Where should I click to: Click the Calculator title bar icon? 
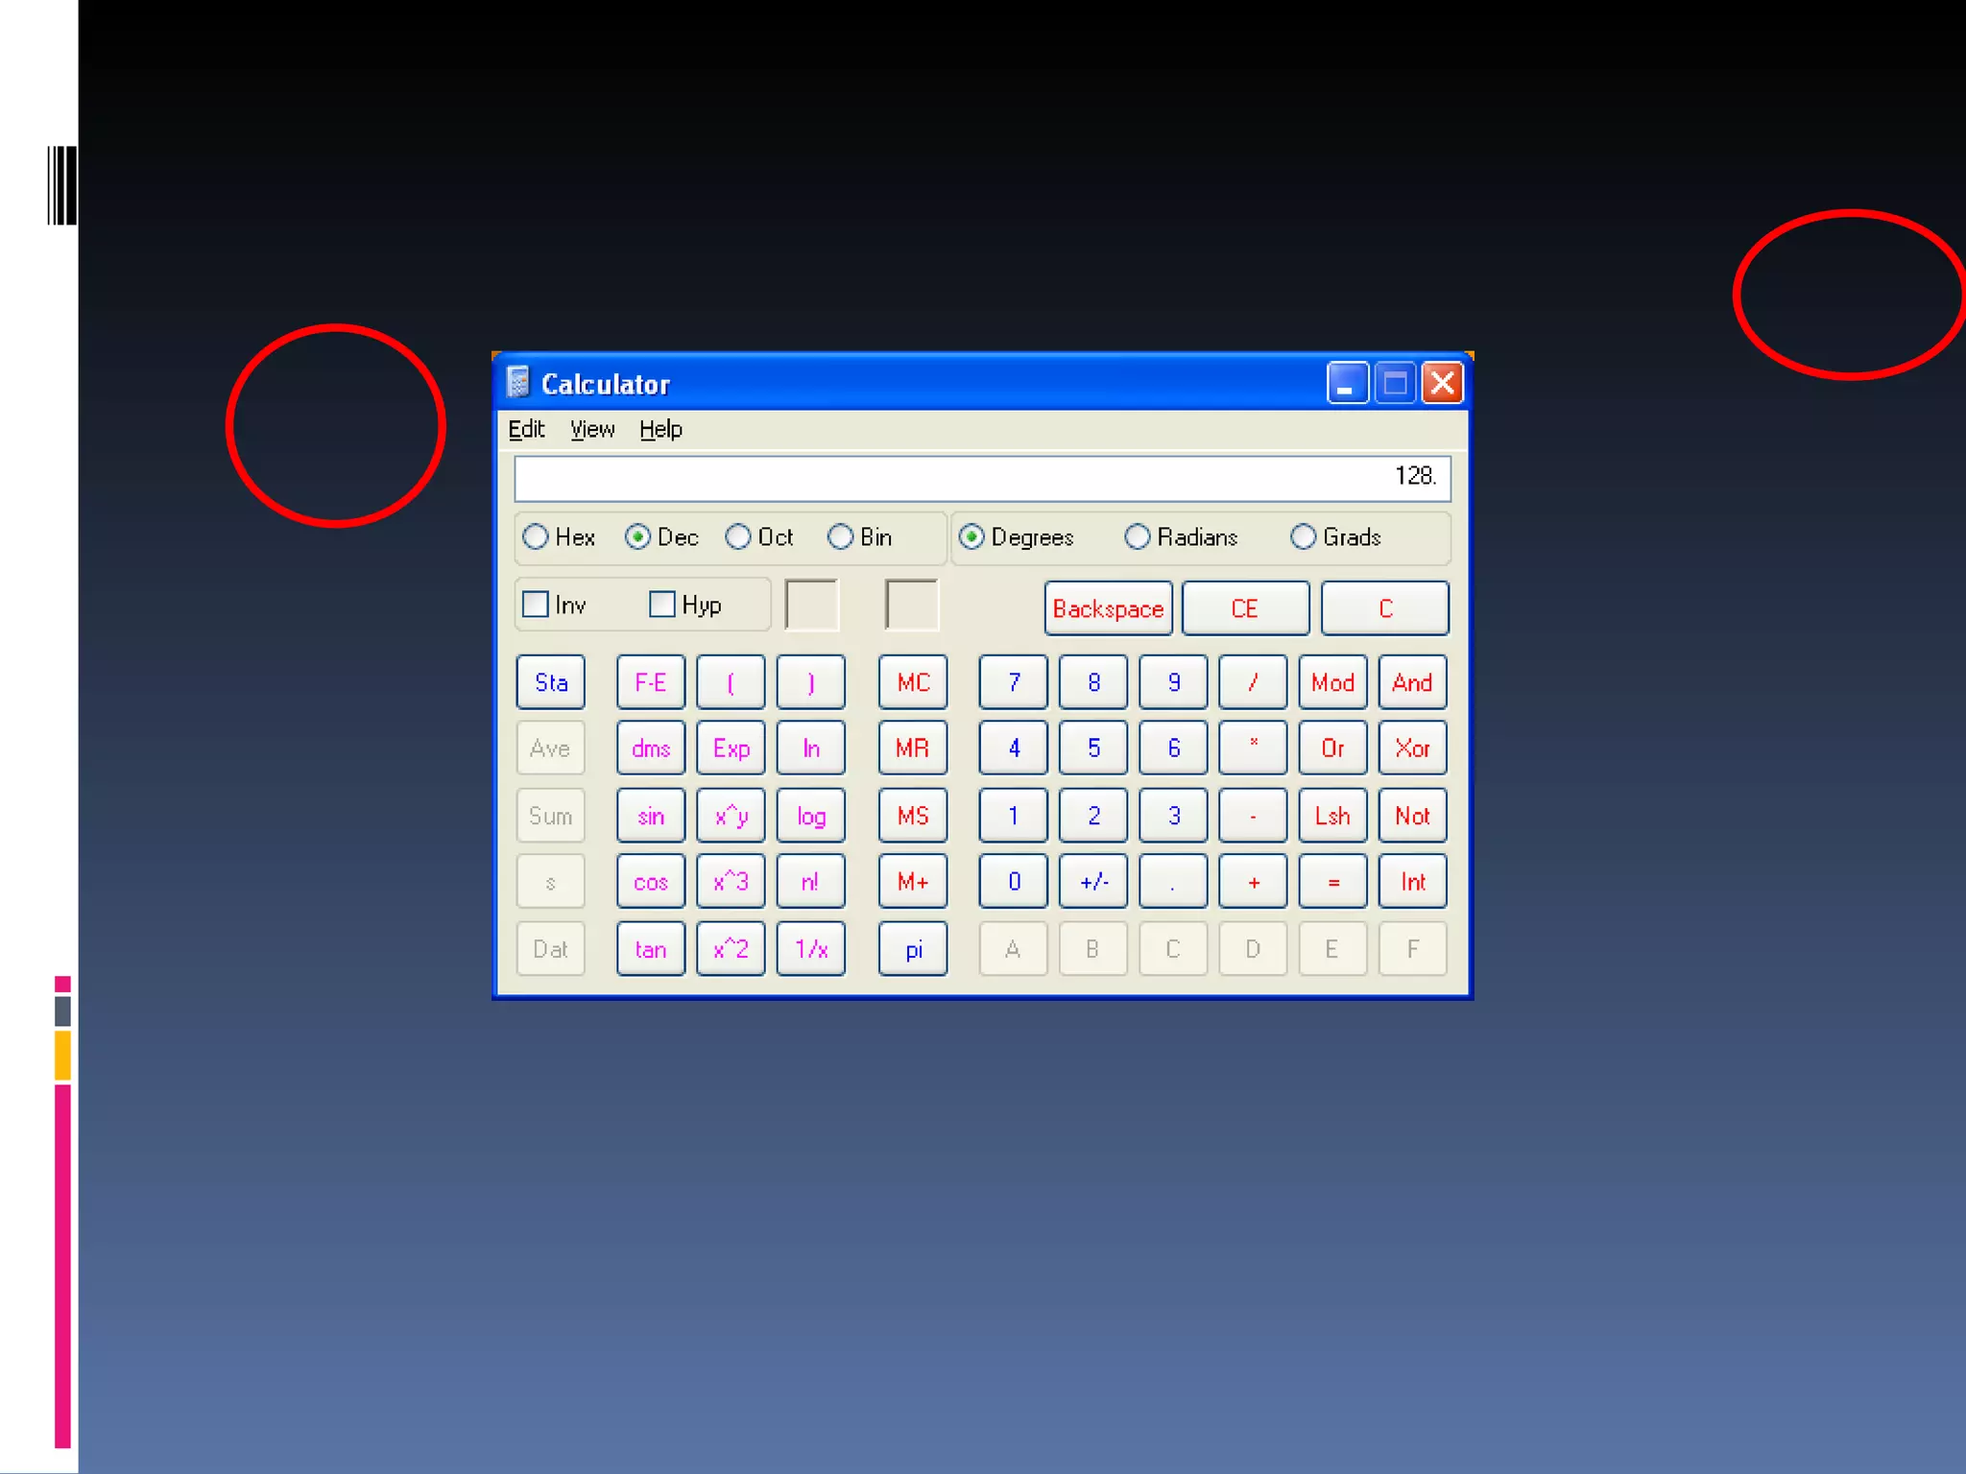[518, 383]
